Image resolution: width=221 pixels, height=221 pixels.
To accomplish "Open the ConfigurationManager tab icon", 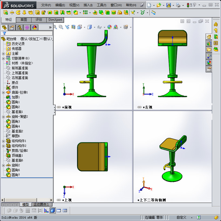I will (x=19, y=28).
